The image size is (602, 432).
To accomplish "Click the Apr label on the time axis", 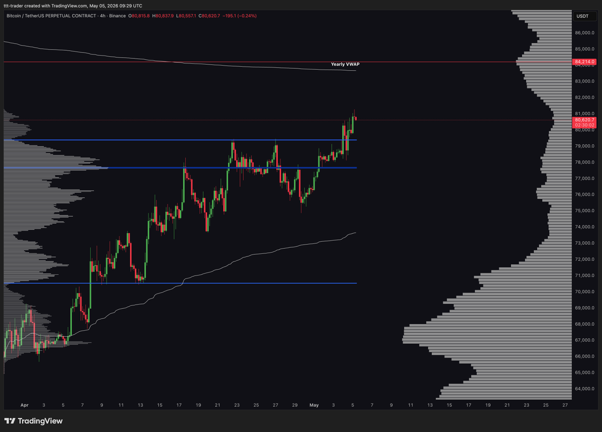I will click(x=25, y=404).
